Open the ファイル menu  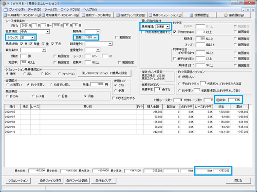[16, 9]
